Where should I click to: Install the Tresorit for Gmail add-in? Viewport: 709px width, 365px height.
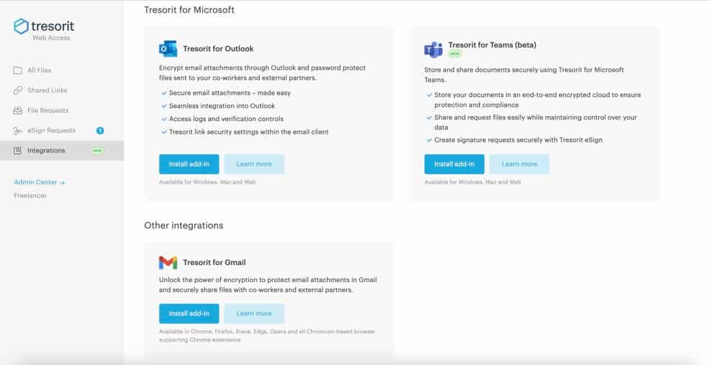189,313
